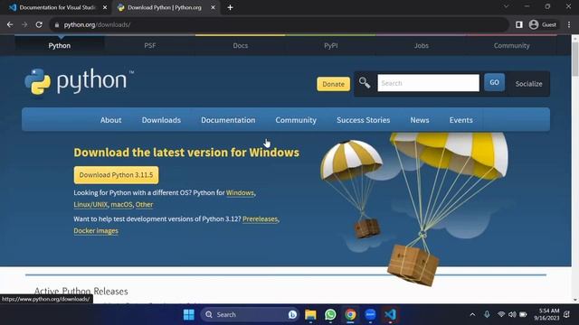Viewport: 579px width, 325px height.
Task: Switch to the Documentation for Visual Studio tab
Action: click(57, 7)
